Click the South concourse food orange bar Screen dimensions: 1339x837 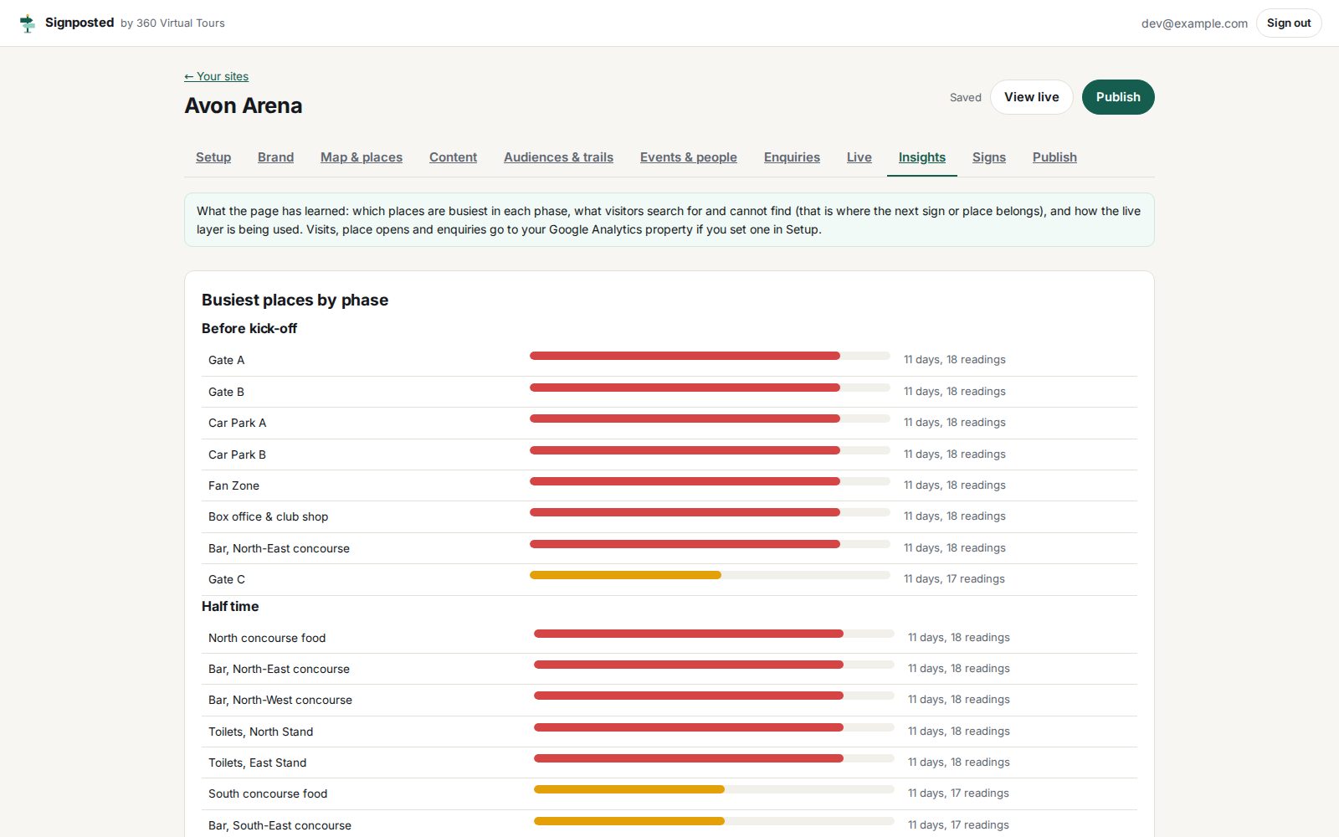[x=629, y=789]
